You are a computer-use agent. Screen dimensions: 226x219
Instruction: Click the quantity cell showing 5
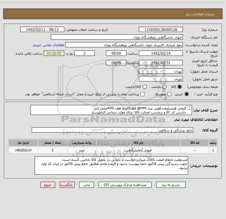point(53,150)
